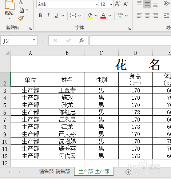Viewport: 171px width, 179px height.
Task: Expand the borders dropdown arrow
Action: tap(79, 16)
